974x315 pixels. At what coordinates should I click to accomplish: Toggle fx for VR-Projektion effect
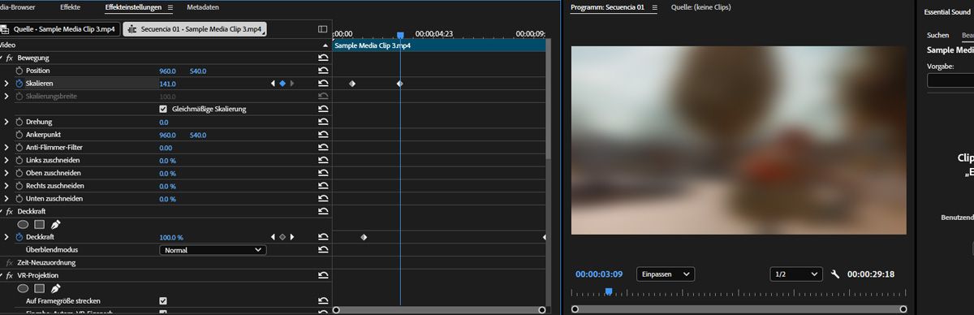(x=10, y=275)
